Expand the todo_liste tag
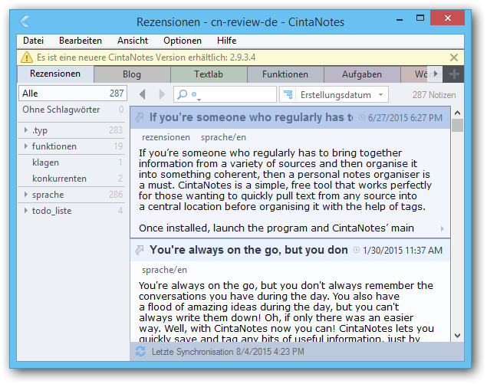487x384 pixels. pyautogui.click(x=26, y=211)
